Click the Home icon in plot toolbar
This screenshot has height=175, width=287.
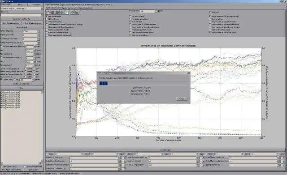(48, 13)
